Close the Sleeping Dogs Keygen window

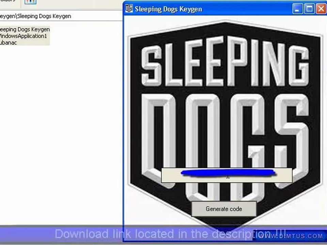click(321, 9)
